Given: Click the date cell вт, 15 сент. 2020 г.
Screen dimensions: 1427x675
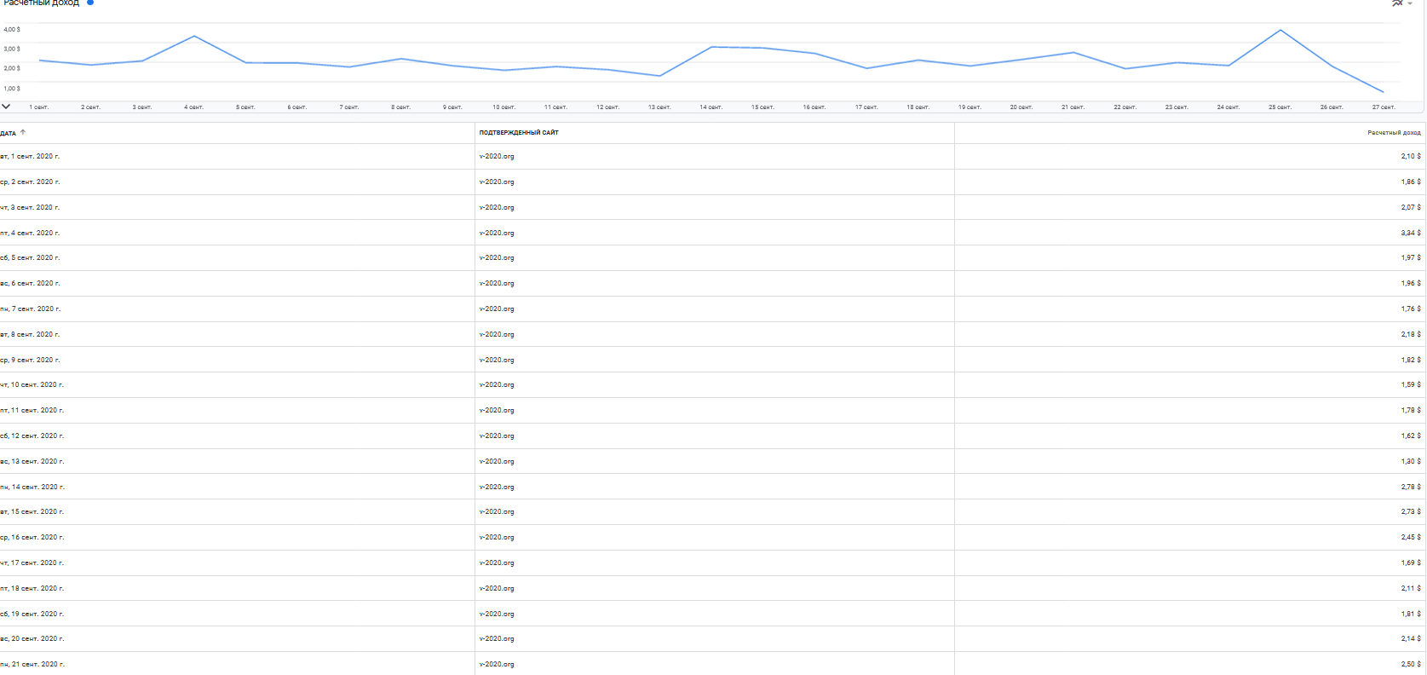Looking at the screenshot, I should click(32, 512).
